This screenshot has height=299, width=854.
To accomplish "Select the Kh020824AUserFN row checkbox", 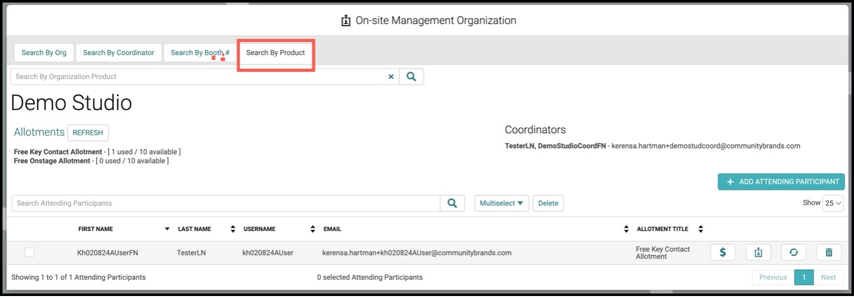I will pos(29,252).
